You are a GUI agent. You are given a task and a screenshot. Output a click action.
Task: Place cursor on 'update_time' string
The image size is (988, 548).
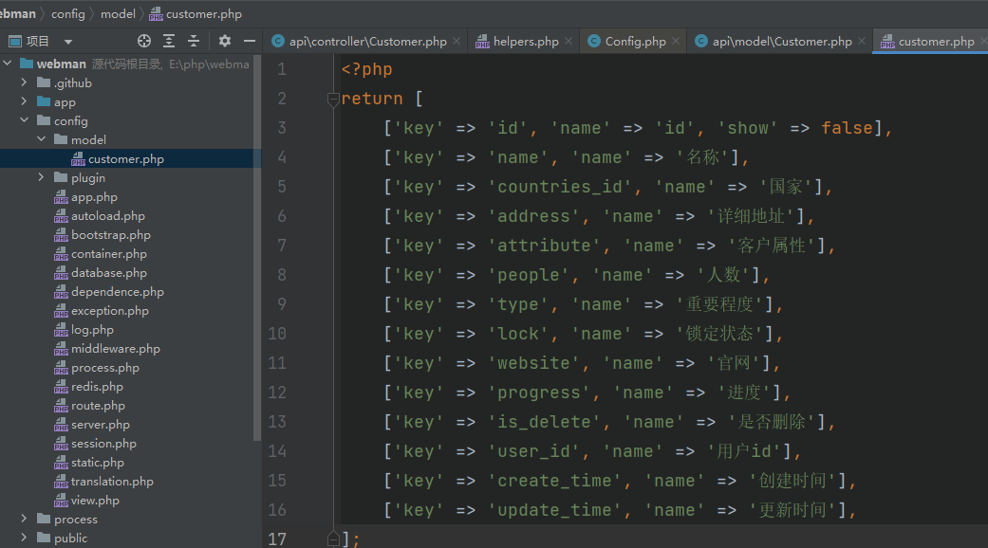point(554,510)
